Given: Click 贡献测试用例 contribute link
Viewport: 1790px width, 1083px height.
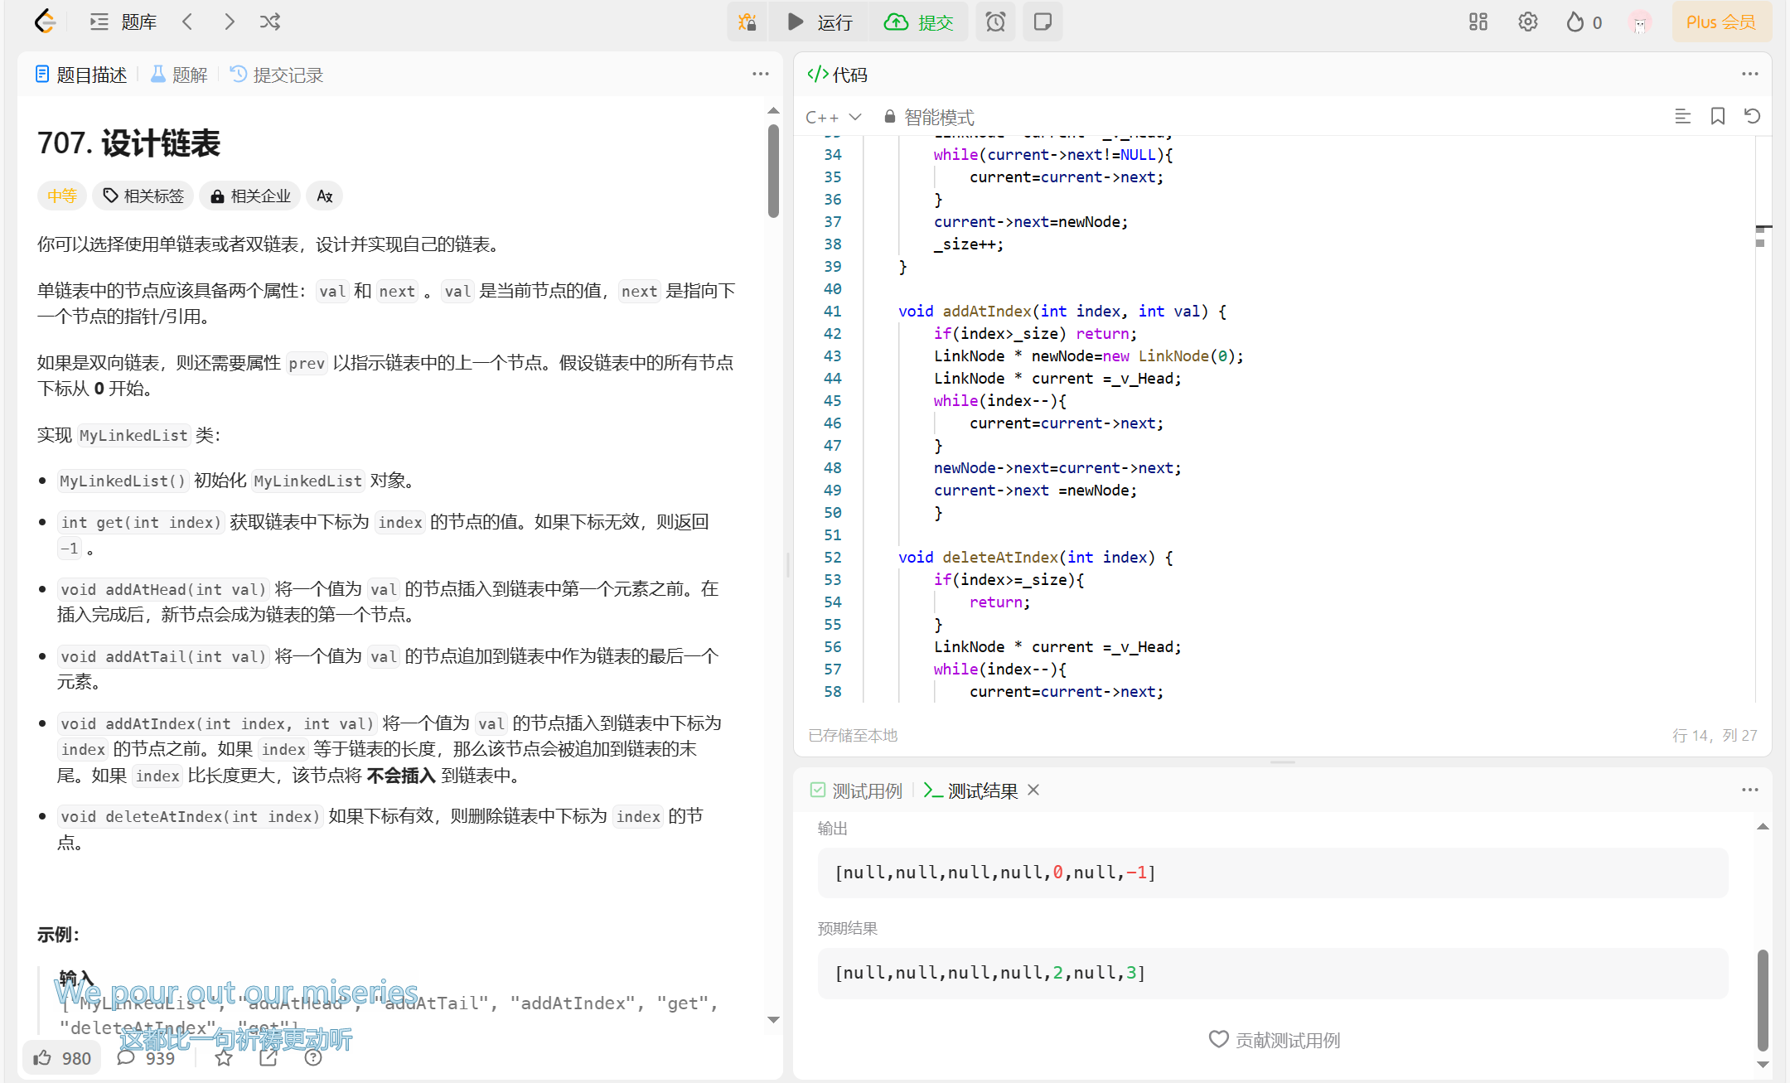Looking at the screenshot, I should (x=1274, y=1039).
